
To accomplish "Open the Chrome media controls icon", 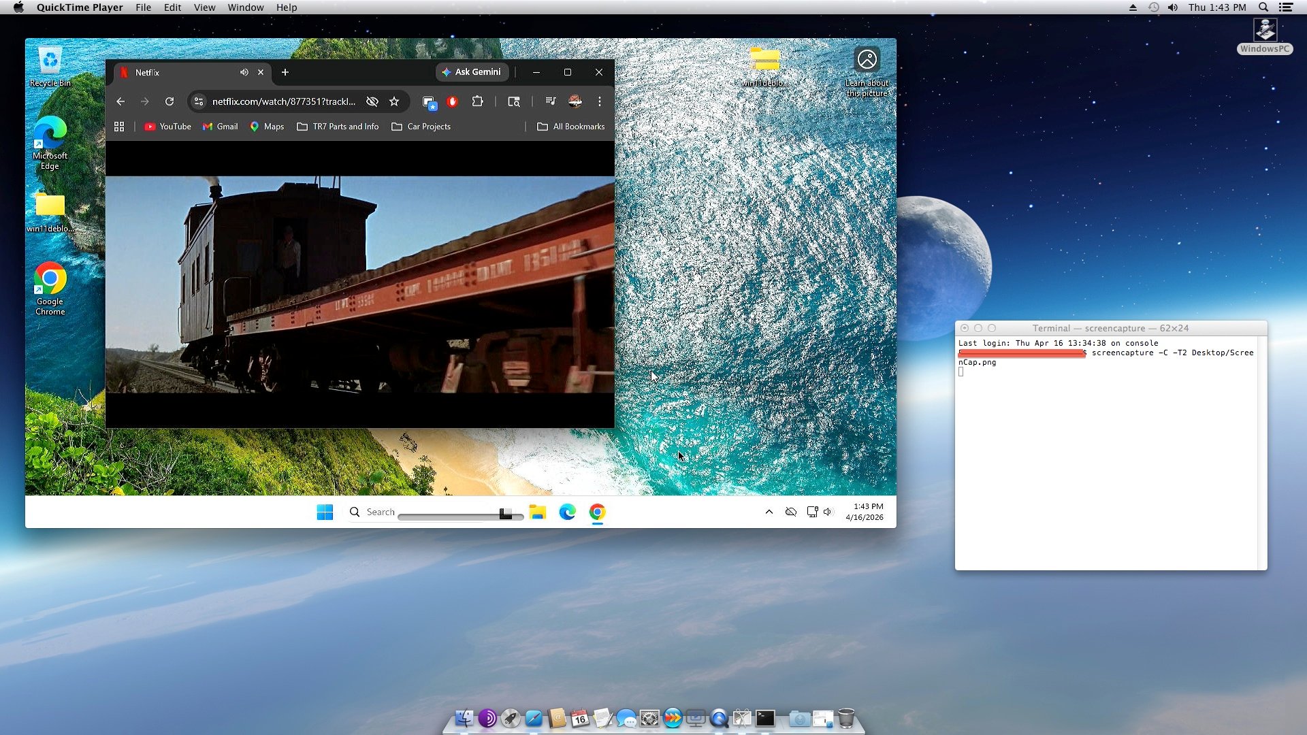I will click(551, 101).
